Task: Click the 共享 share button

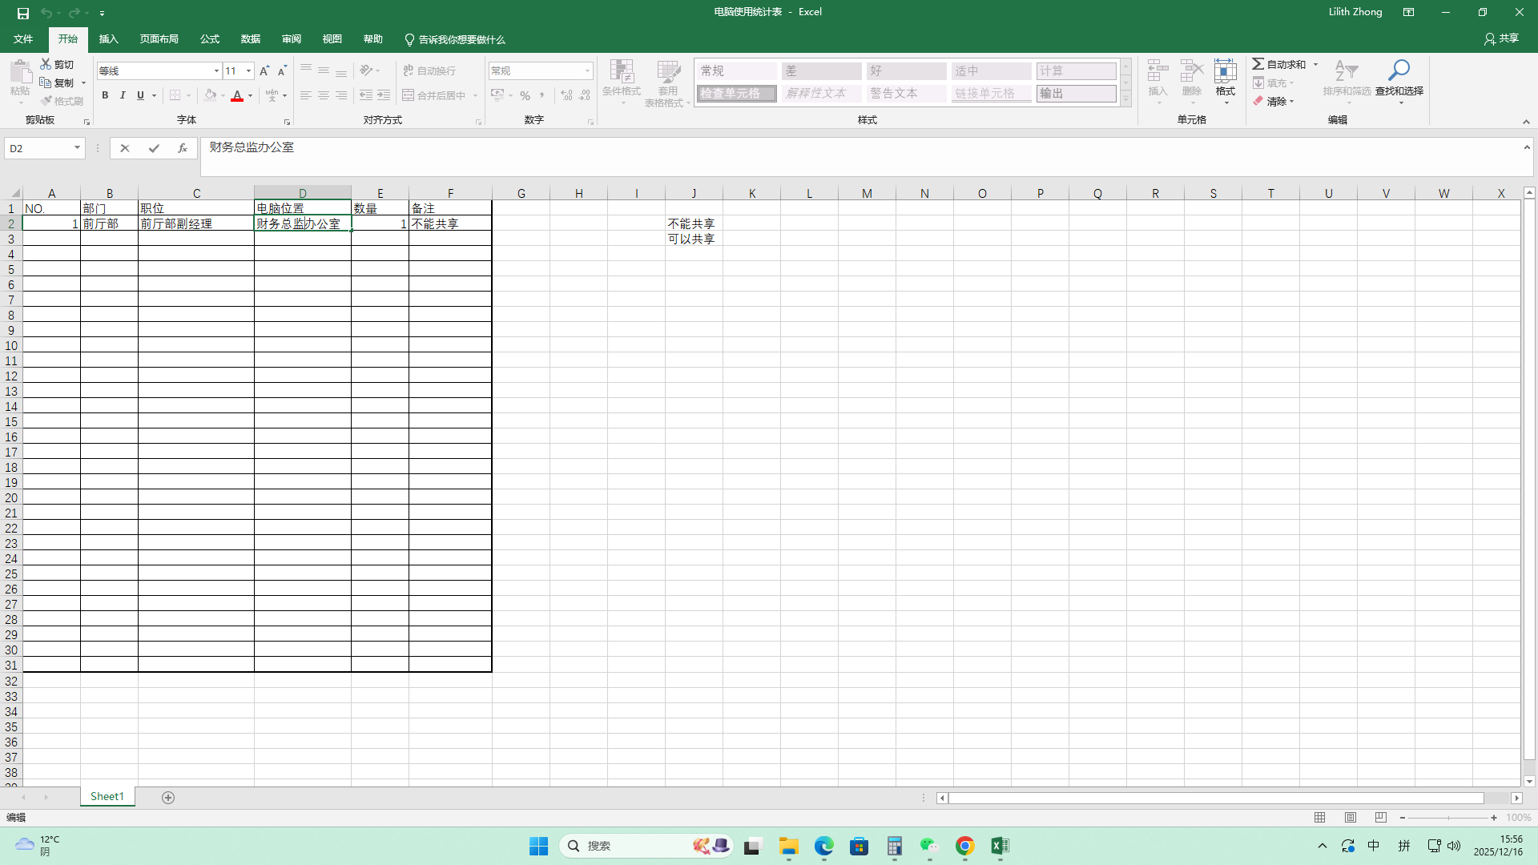Action: (1501, 38)
